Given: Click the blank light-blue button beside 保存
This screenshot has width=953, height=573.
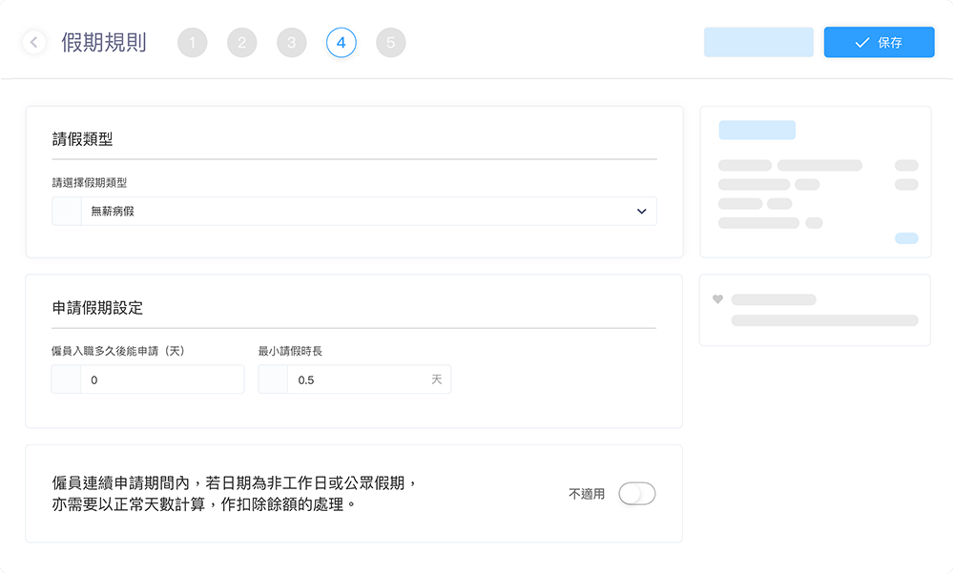Looking at the screenshot, I should tap(758, 42).
